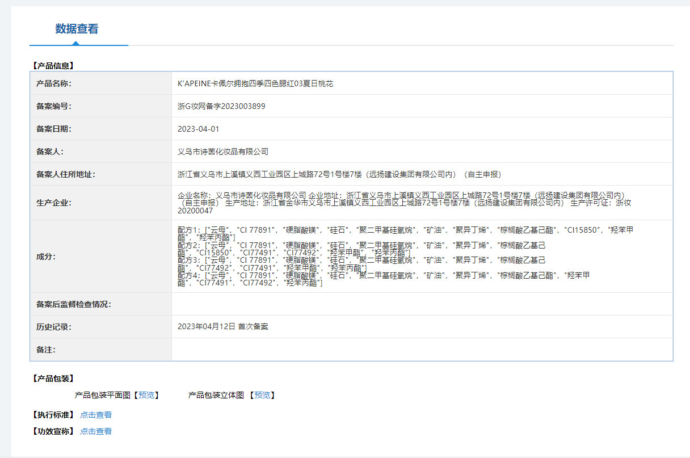Click filing number 浙G妆网备字2023003899
The image size is (690, 458).
pos(221,106)
